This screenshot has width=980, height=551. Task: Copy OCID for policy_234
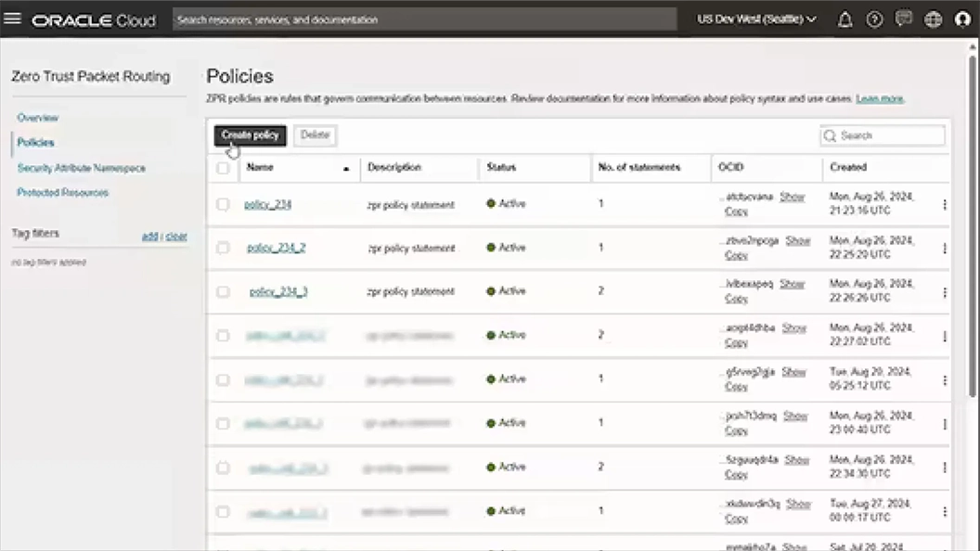coord(736,211)
